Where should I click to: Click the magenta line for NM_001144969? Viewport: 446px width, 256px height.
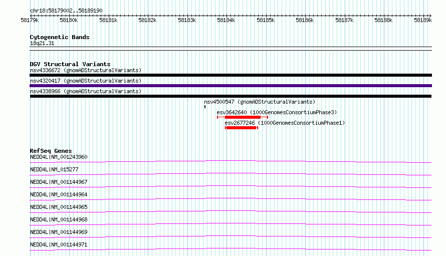231,236
